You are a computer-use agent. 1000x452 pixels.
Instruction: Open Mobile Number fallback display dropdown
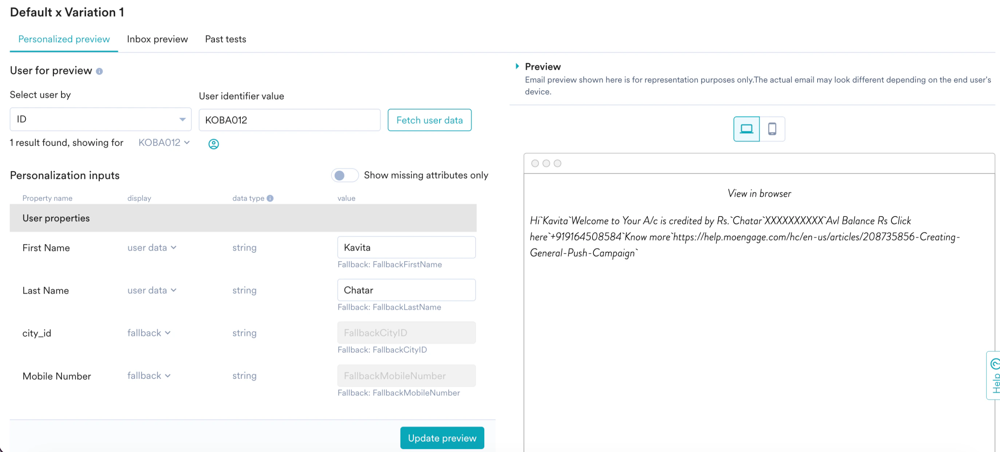(149, 376)
